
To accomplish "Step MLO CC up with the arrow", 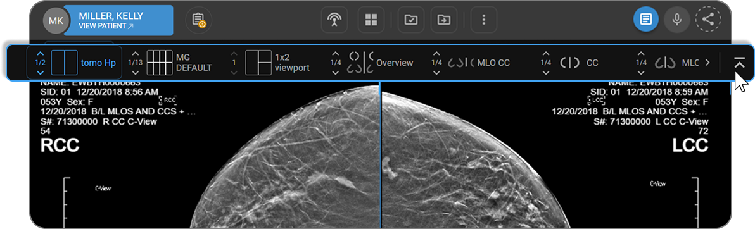I will click(436, 53).
